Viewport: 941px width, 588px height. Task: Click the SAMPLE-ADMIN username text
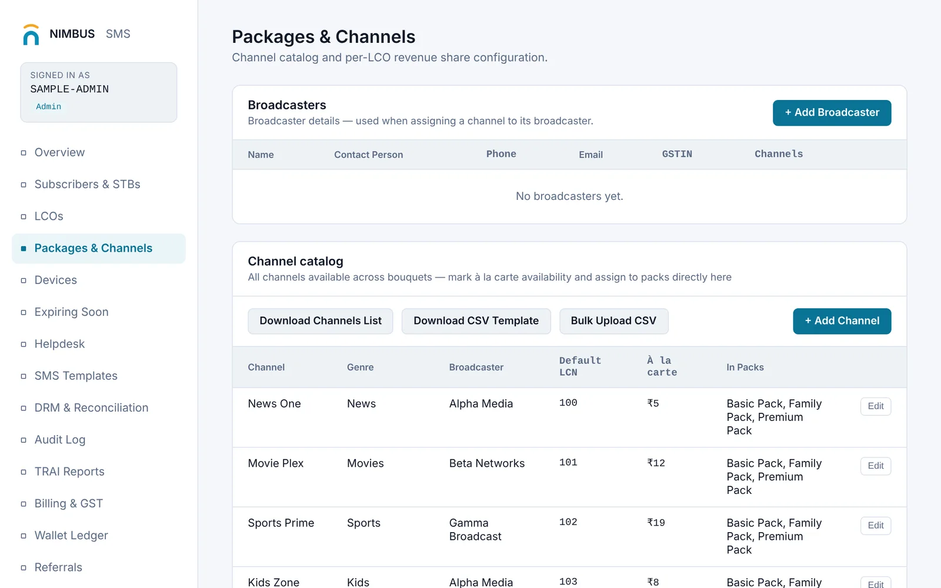(x=69, y=89)
